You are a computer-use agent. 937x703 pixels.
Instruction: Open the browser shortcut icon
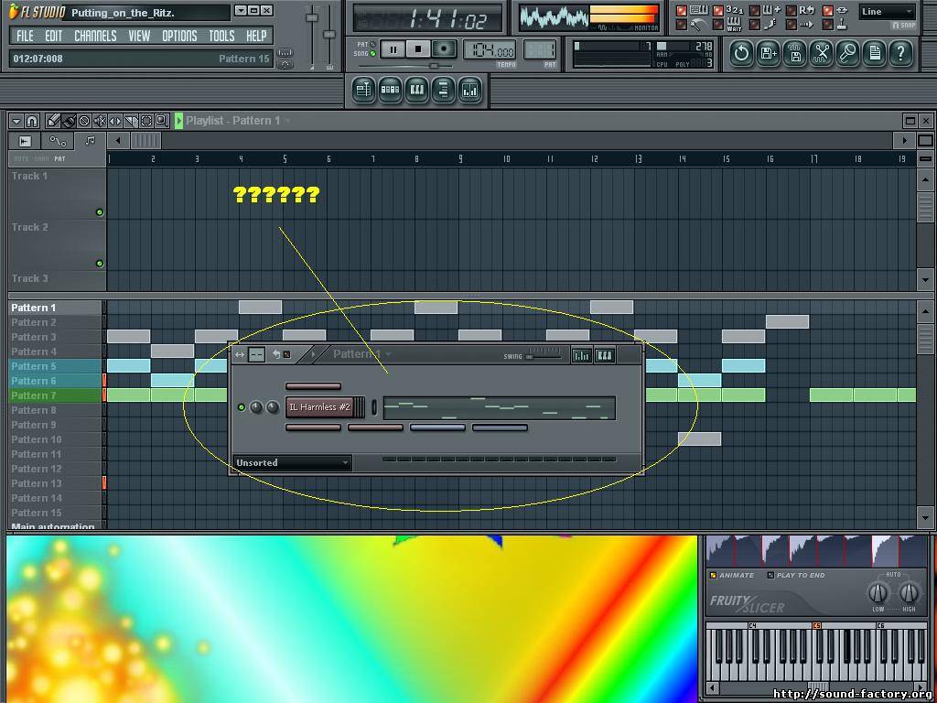click(x=444, y=90)
